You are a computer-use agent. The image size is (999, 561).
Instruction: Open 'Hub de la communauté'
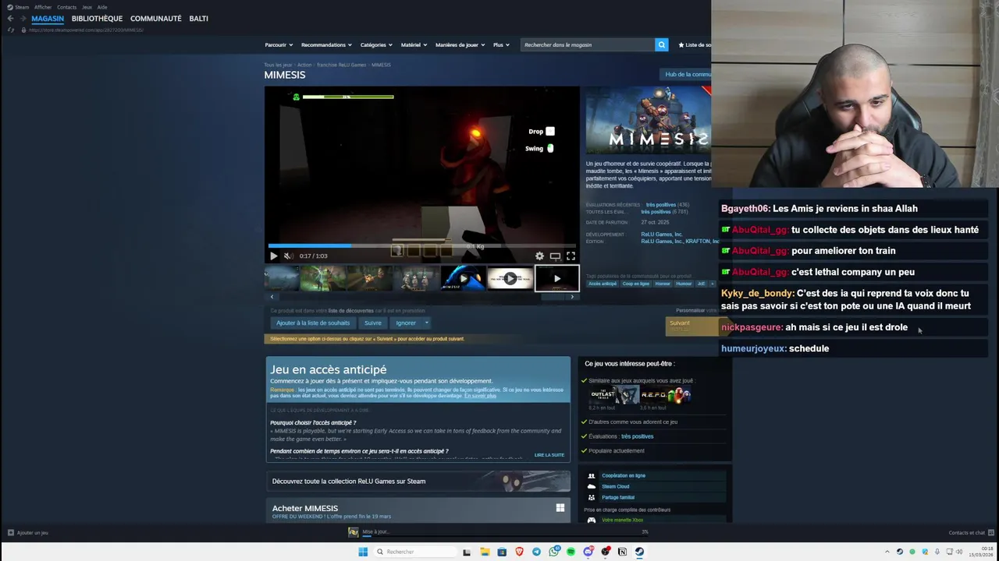(x=686, y=74)
